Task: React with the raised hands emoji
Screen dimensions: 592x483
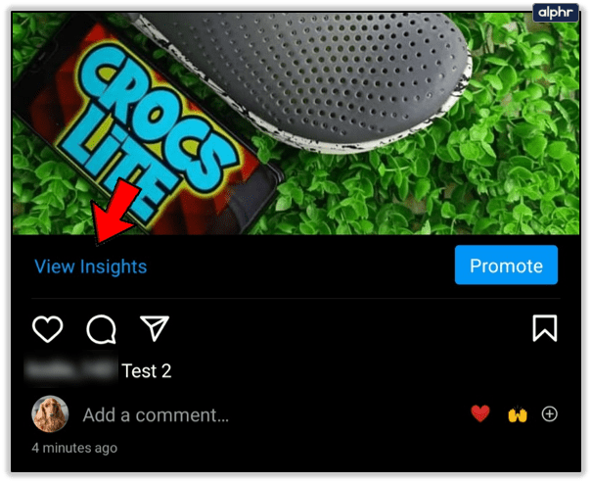Action: tap(518, 414)
